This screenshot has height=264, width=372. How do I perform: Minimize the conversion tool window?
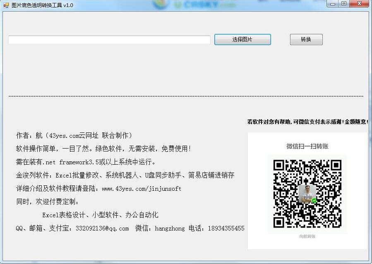coord(334,4)
